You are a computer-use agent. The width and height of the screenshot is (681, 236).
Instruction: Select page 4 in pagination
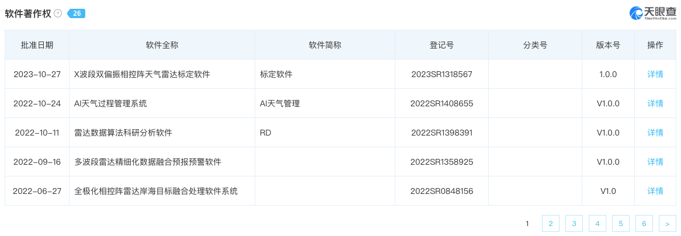[x=597, y=223]
